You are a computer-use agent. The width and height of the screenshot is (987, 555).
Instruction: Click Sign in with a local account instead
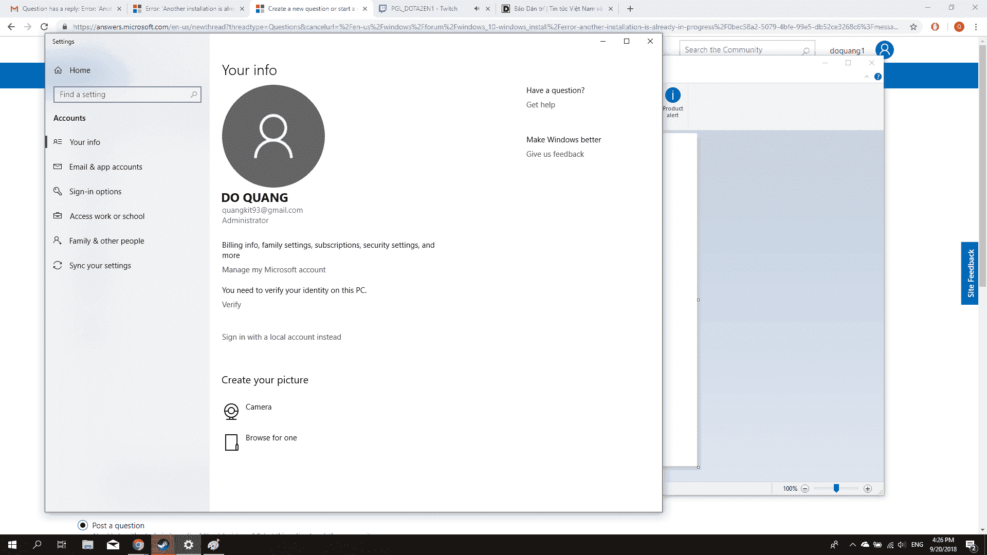281,337
